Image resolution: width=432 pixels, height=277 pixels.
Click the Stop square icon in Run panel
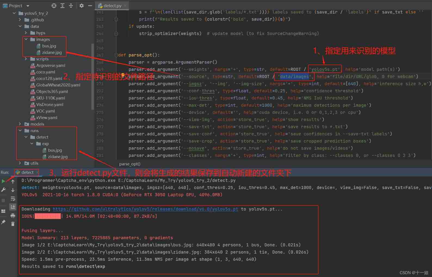(3, 200)
